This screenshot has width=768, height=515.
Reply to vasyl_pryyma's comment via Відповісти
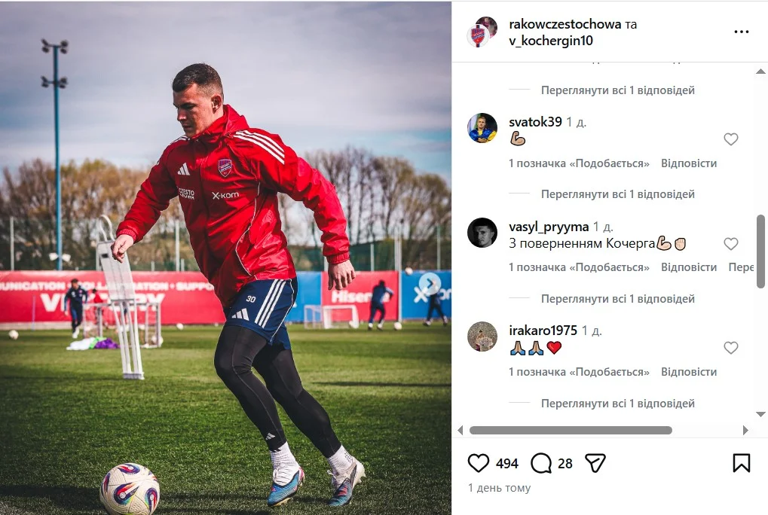689,267
